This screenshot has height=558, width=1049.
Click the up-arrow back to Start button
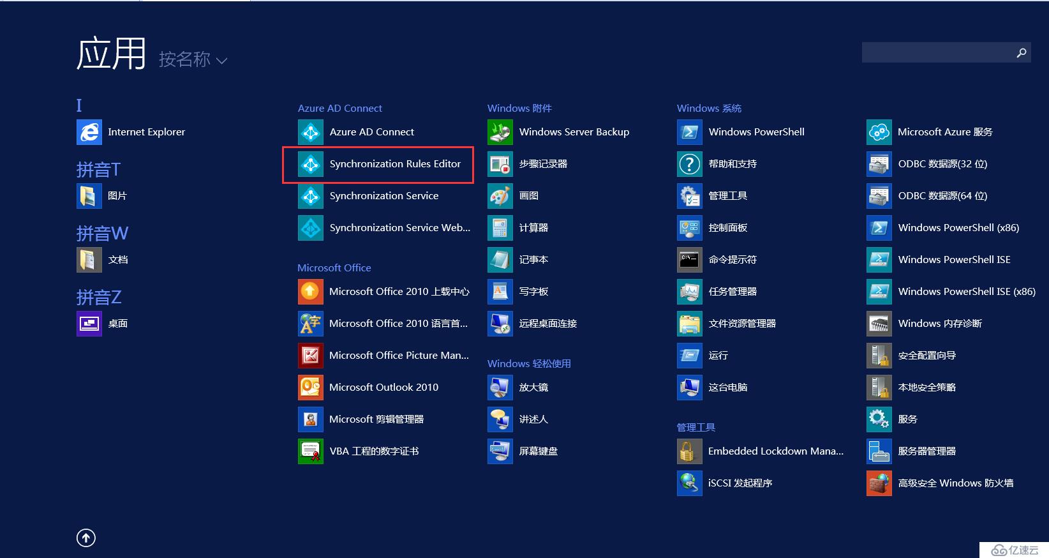click(86, 538)
